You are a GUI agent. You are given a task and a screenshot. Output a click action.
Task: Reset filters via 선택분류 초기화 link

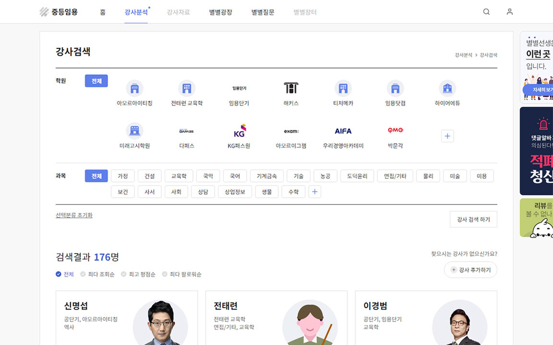pos(74,215)
